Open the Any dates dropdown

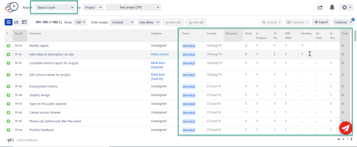click(x=149, y=22)
